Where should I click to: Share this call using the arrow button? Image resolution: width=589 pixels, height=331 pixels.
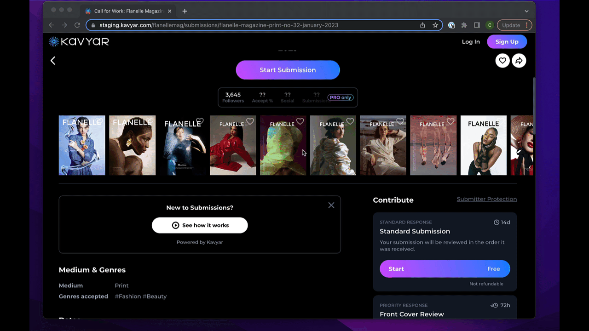pyautogui.click(x=519, y=61)
